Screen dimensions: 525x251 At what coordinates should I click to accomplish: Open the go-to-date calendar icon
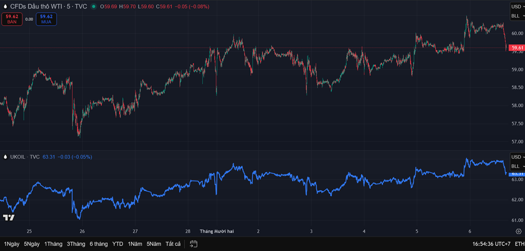pyautogui.click(x=193, y=243)
